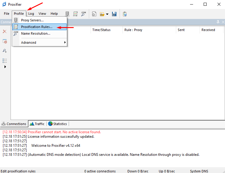Switch to the Traffic tab
Screen dimensions: 225x173
click(x=37, y=124)
